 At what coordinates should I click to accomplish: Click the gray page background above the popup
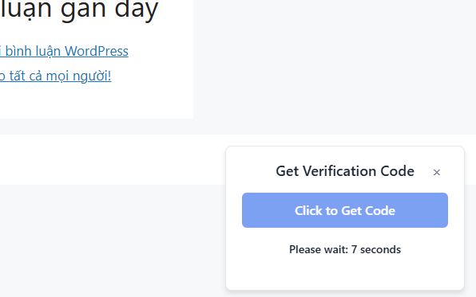point(334,67)
